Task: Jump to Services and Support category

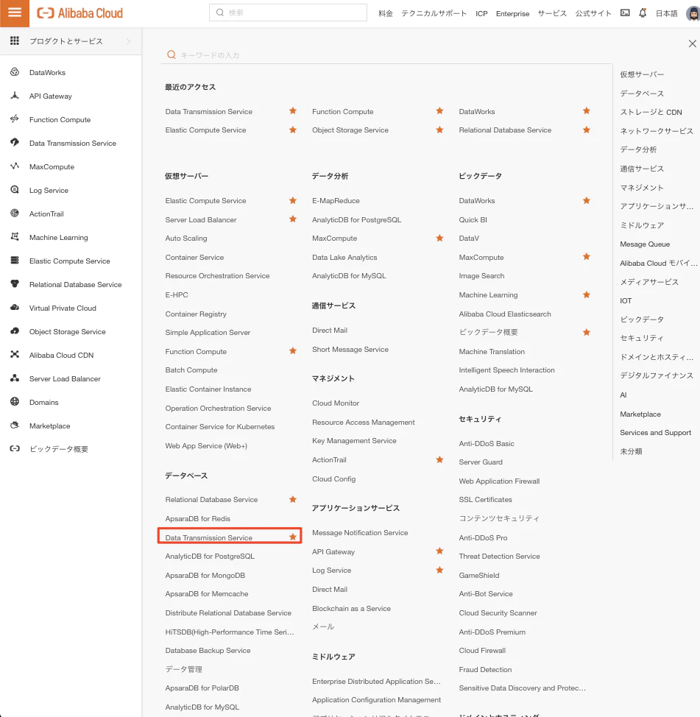Action: pos(655,433)
